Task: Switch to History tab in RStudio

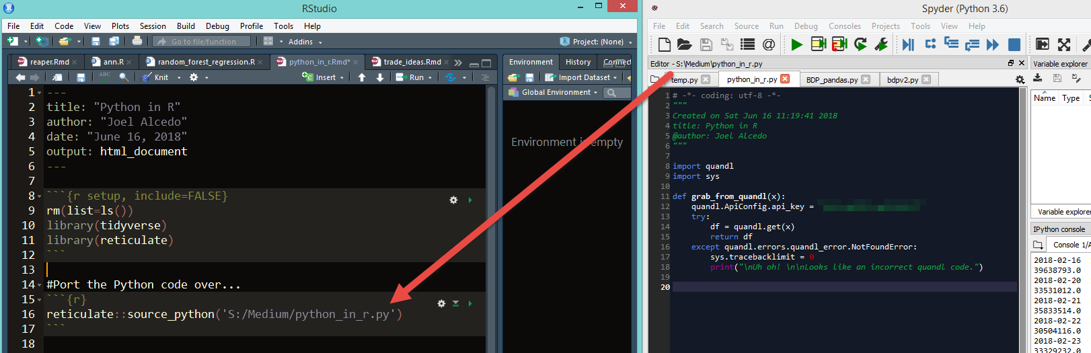Action: tap(578, 62)
